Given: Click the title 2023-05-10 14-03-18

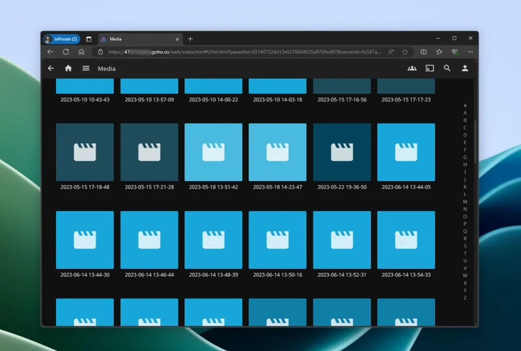Looking at the screenshot, I should (277, 100).
